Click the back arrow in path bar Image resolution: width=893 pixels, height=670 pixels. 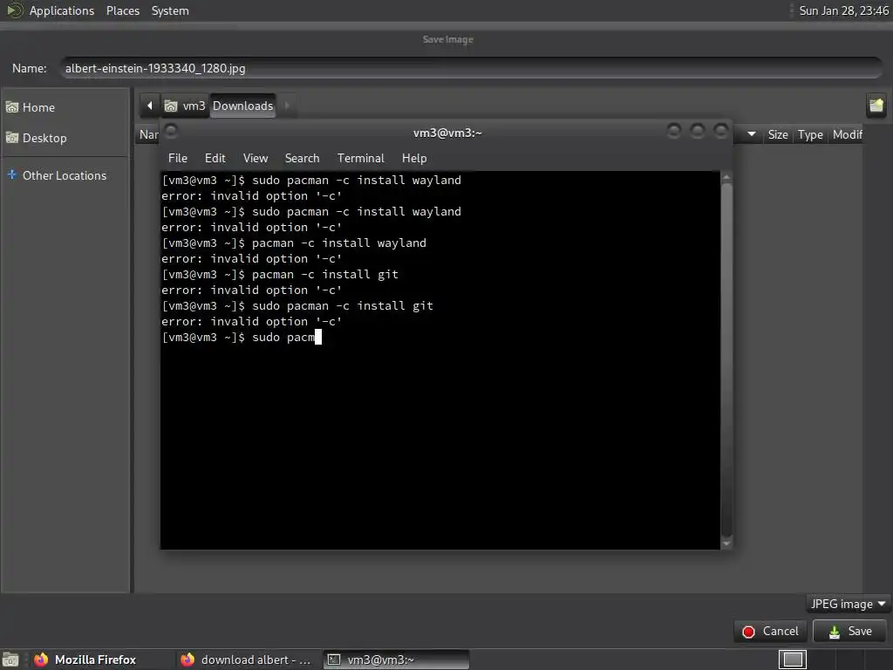pyautogui.click(x=149, y=106)
